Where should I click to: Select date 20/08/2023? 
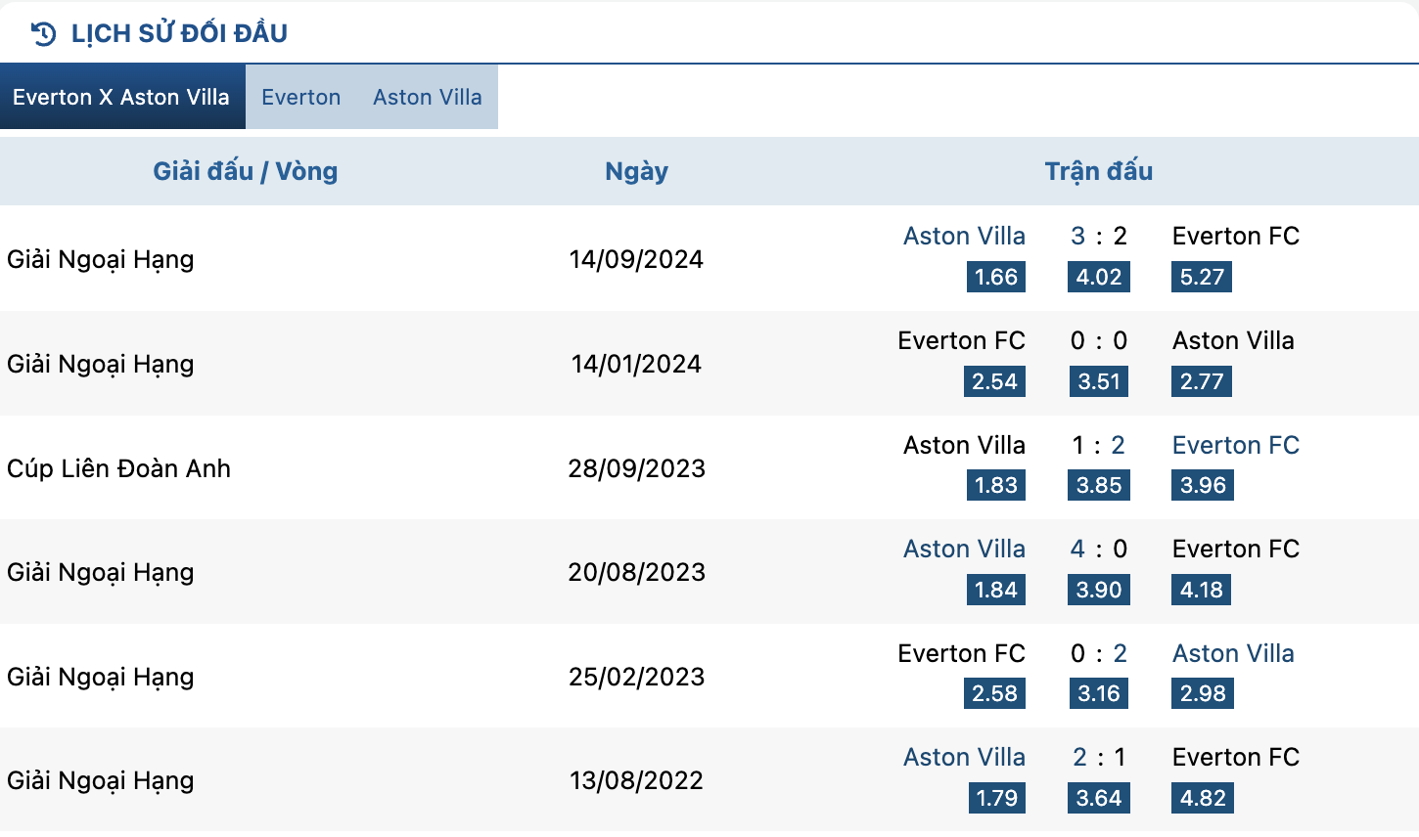pyautogui.click(x=637, y=572)
